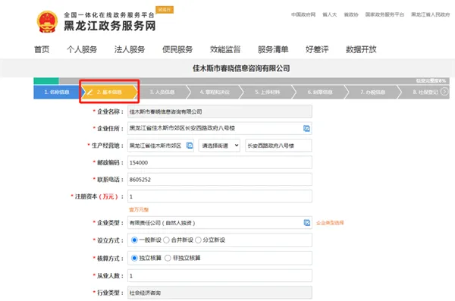Screen dimensions: 455x301
Task: Click the detailed address field 长安西路政府八号楼
Action: tap(278, 146)
